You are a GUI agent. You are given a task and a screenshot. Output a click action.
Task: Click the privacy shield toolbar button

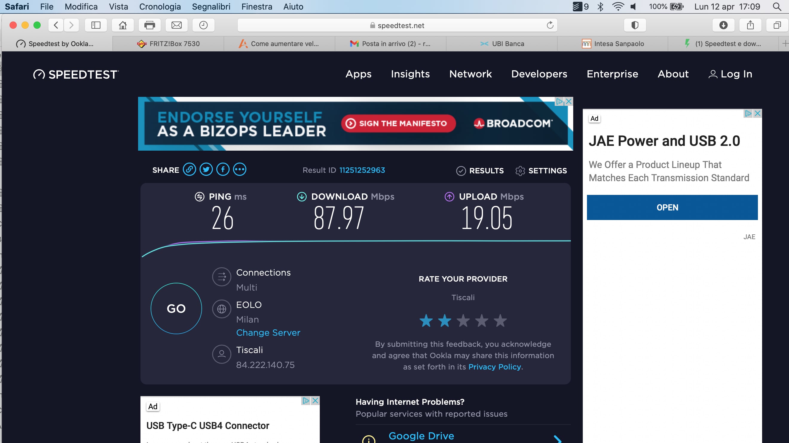pyautogui.click(x=635, y=25)
